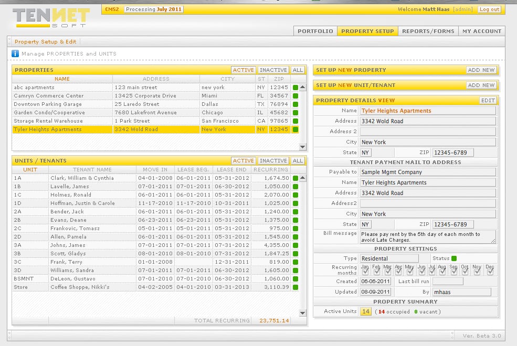Click the Units list scroll-down arrow
Viewport: 517px width, 346px height.
pos(302,313)
